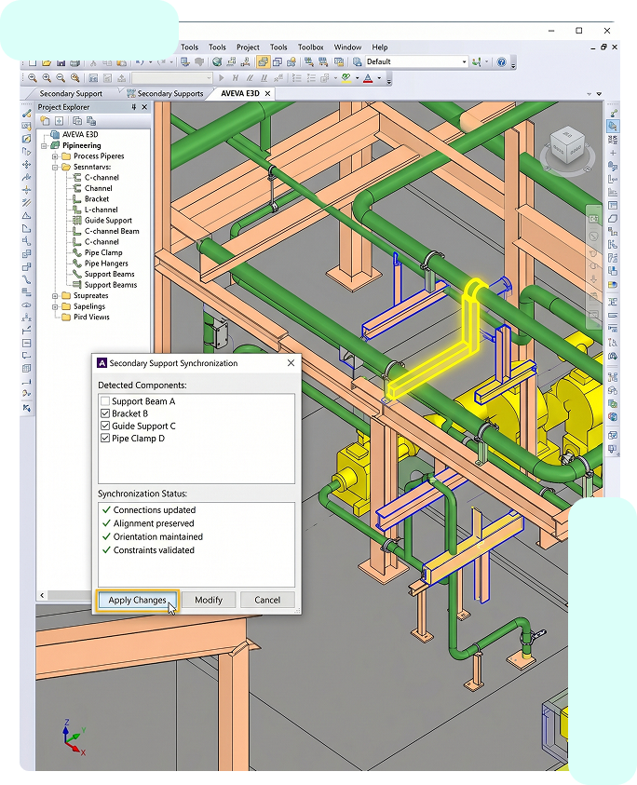Click the highlight color marker swatch
The height and width of the screenshot is (785, 637).
tap(346, 78)
